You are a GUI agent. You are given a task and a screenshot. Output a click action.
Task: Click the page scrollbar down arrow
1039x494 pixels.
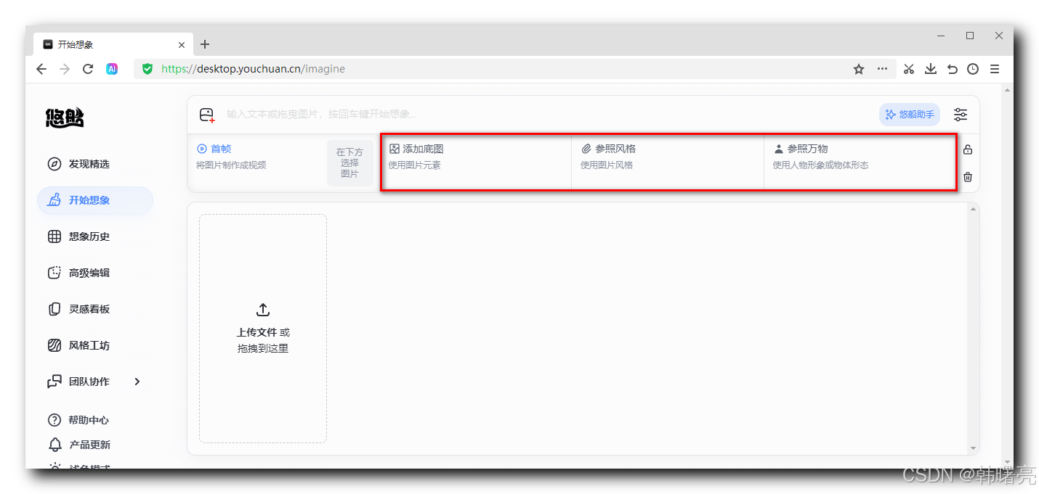tap(1006, 461)
